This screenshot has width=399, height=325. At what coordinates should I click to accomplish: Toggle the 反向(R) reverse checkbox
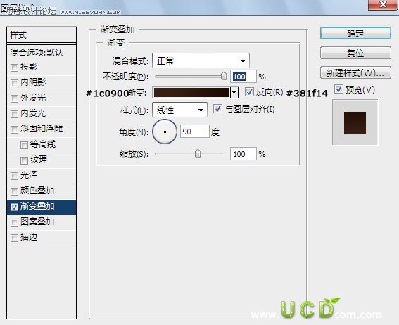coord(249,92)
